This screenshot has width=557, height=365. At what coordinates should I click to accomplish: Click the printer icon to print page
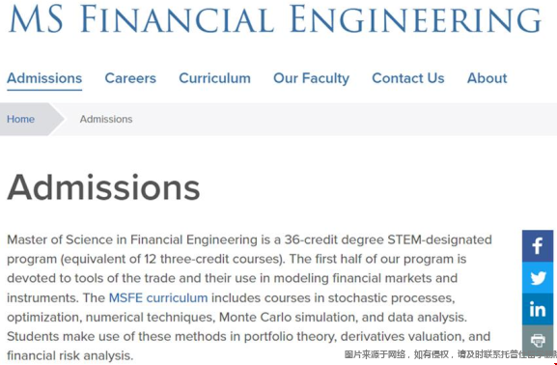click(538, 340)
